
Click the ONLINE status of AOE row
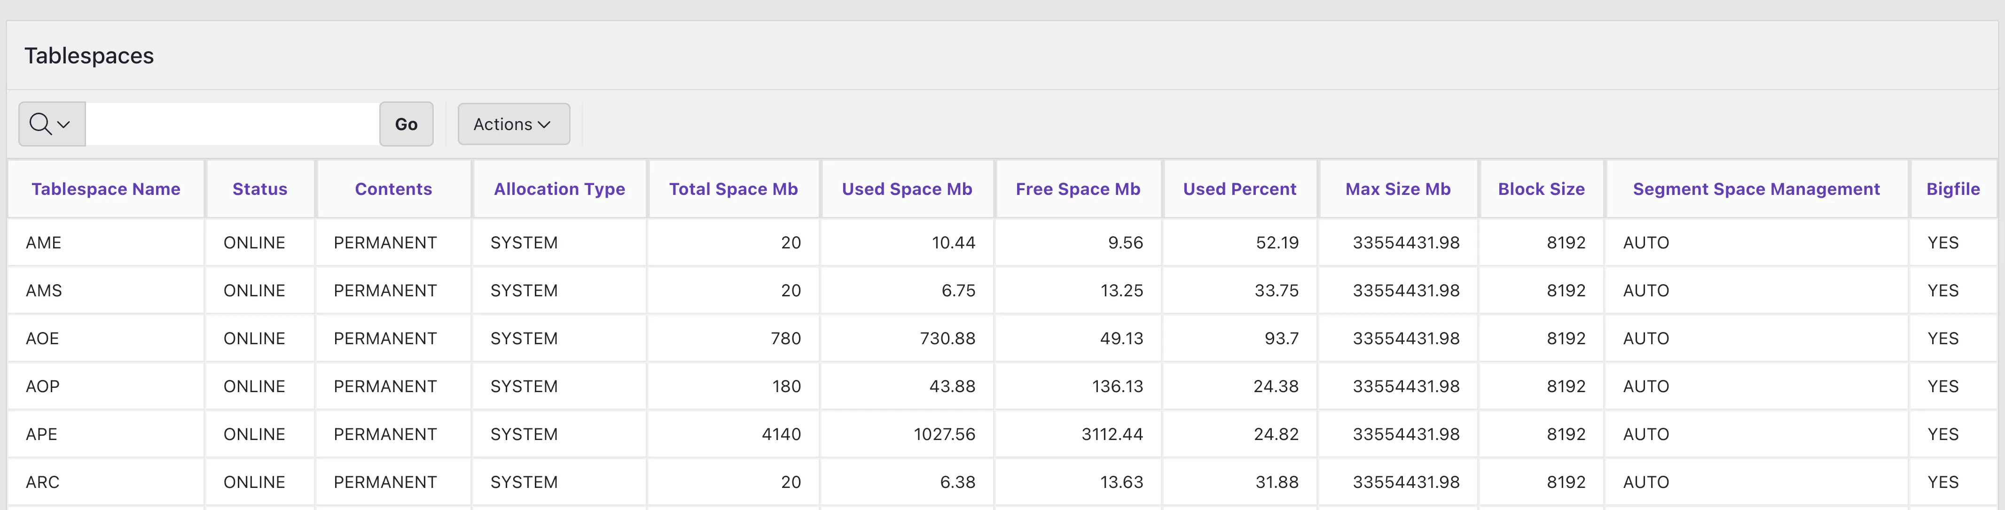259,338
